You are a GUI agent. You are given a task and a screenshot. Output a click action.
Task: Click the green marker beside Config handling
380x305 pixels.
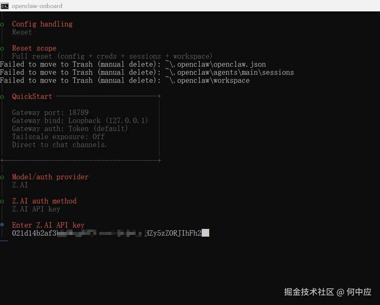click(2, 24)
